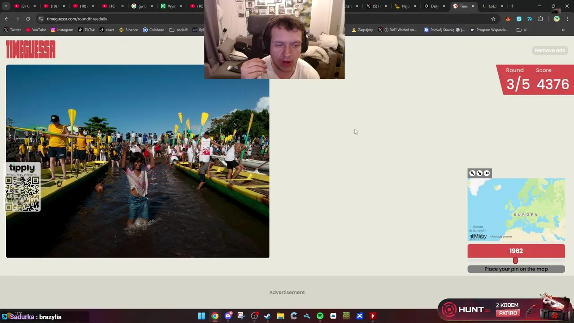This screenshot has width=574, height=323.
Task: Bookmark this page with the star icon
Action: click(x=493, y=19)
